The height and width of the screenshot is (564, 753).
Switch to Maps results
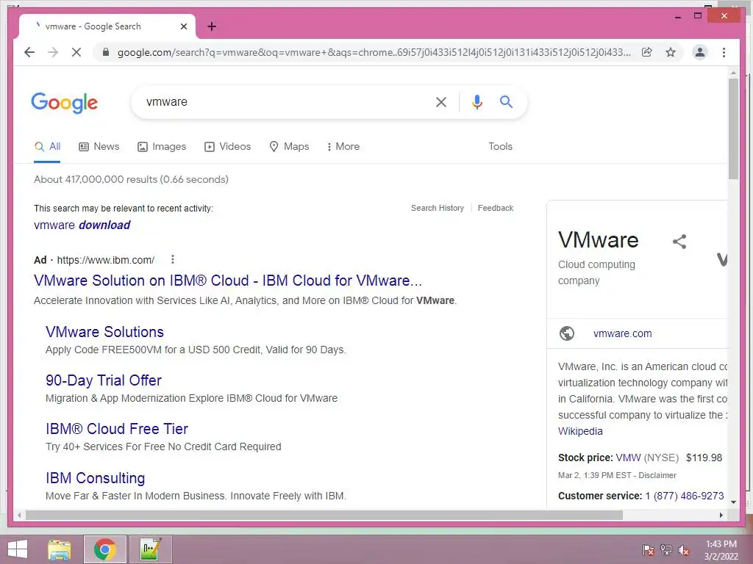pos(289,146)
